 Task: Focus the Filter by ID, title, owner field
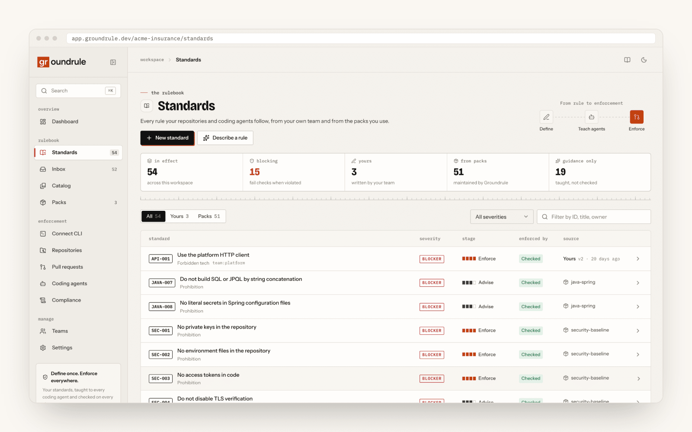tap(594, 217)
